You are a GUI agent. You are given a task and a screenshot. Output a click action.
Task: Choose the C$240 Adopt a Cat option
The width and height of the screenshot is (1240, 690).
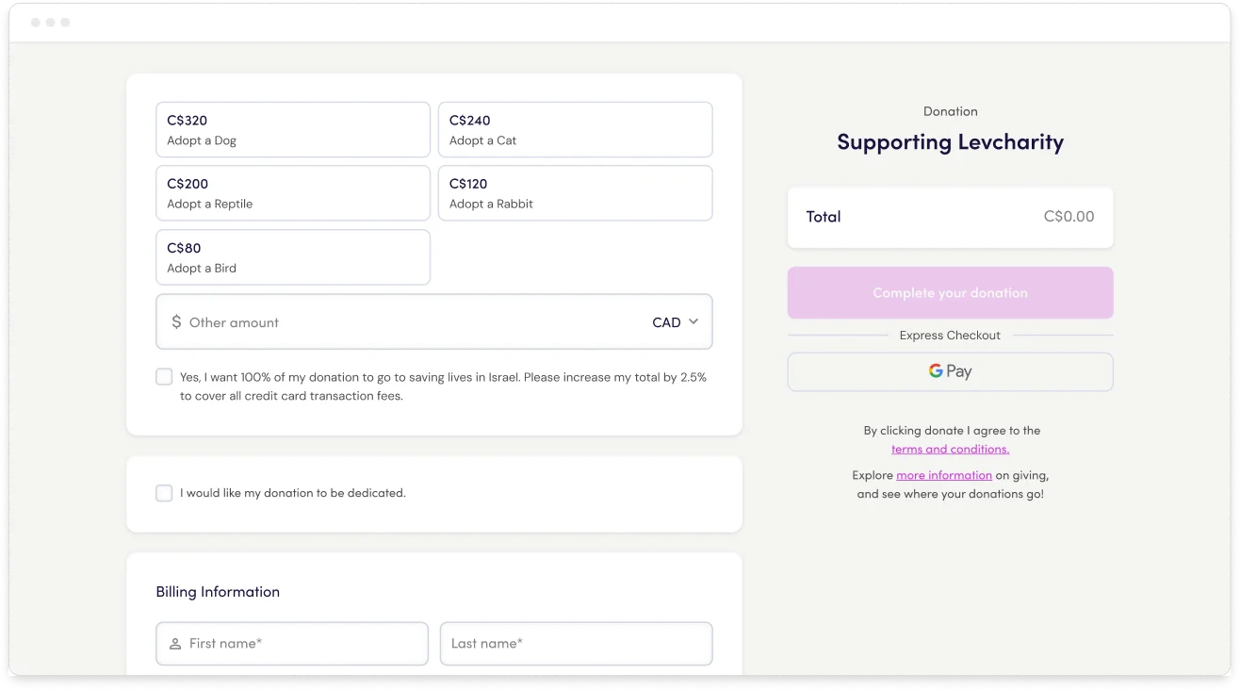coord(575,130)
